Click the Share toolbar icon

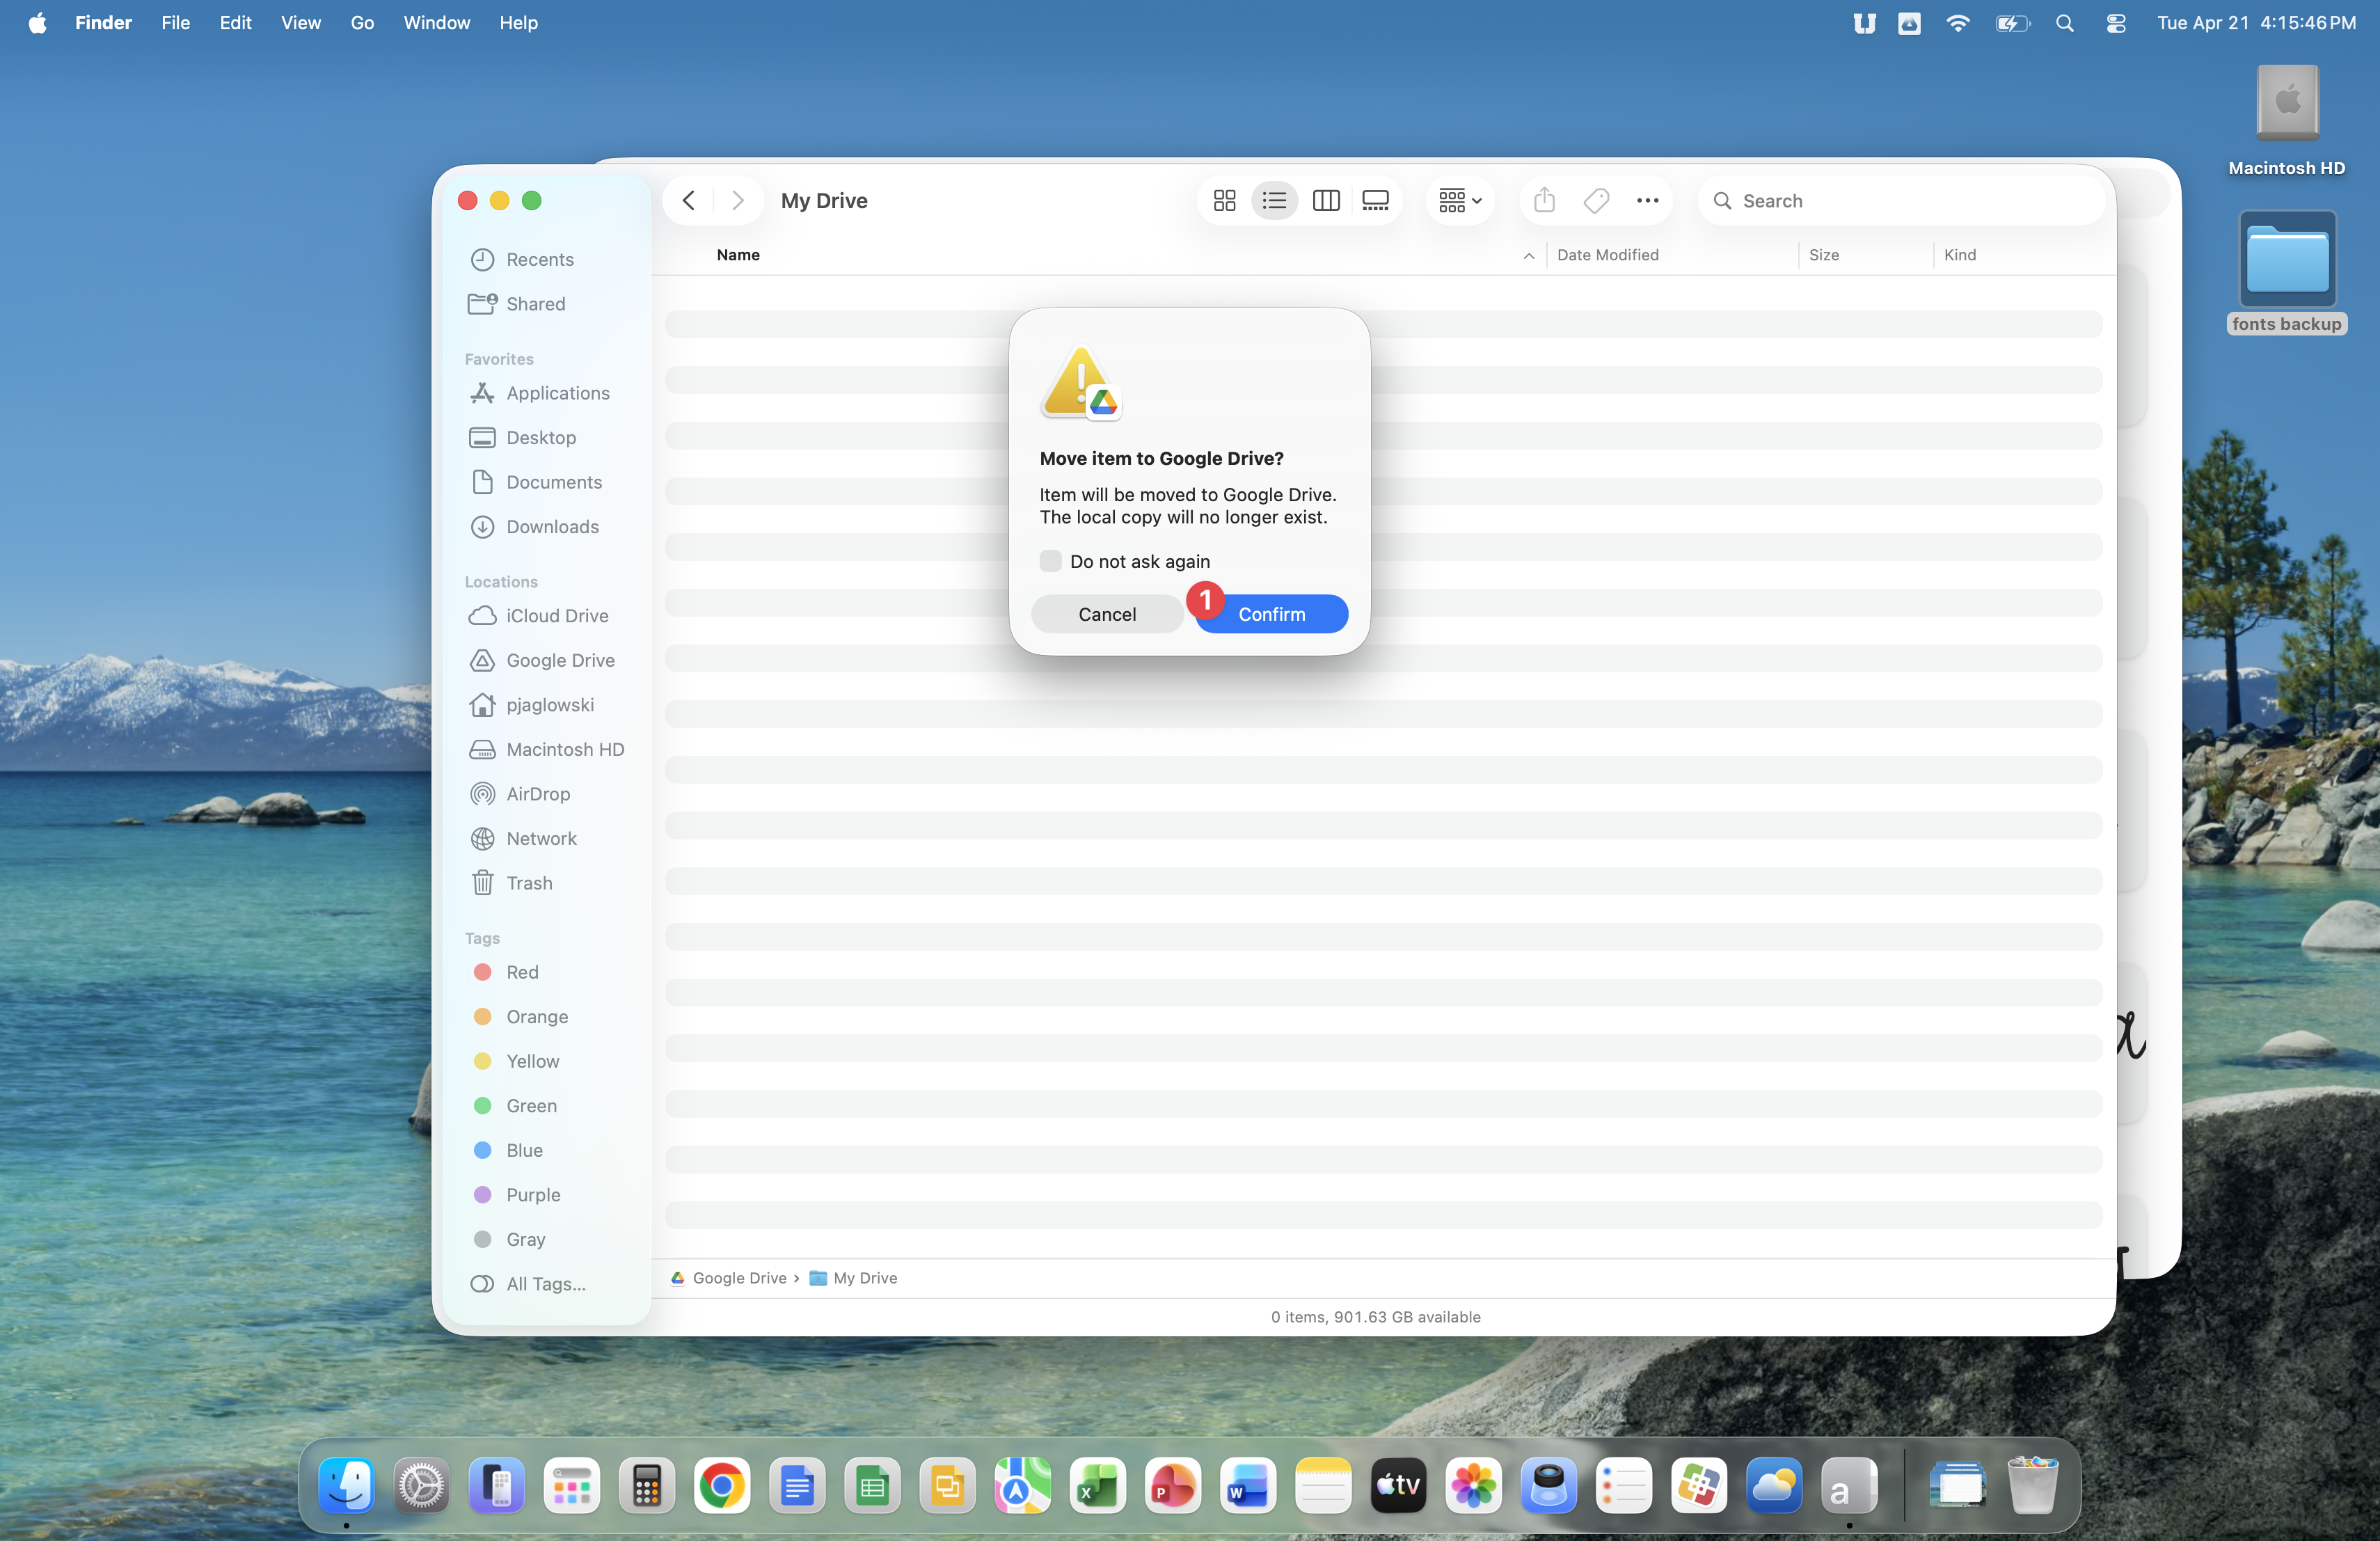(x=1544, y=201)
